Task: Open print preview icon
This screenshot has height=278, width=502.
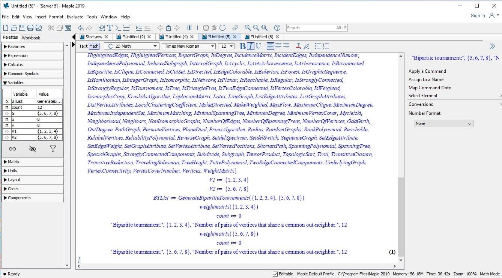Action: [39, 28]
